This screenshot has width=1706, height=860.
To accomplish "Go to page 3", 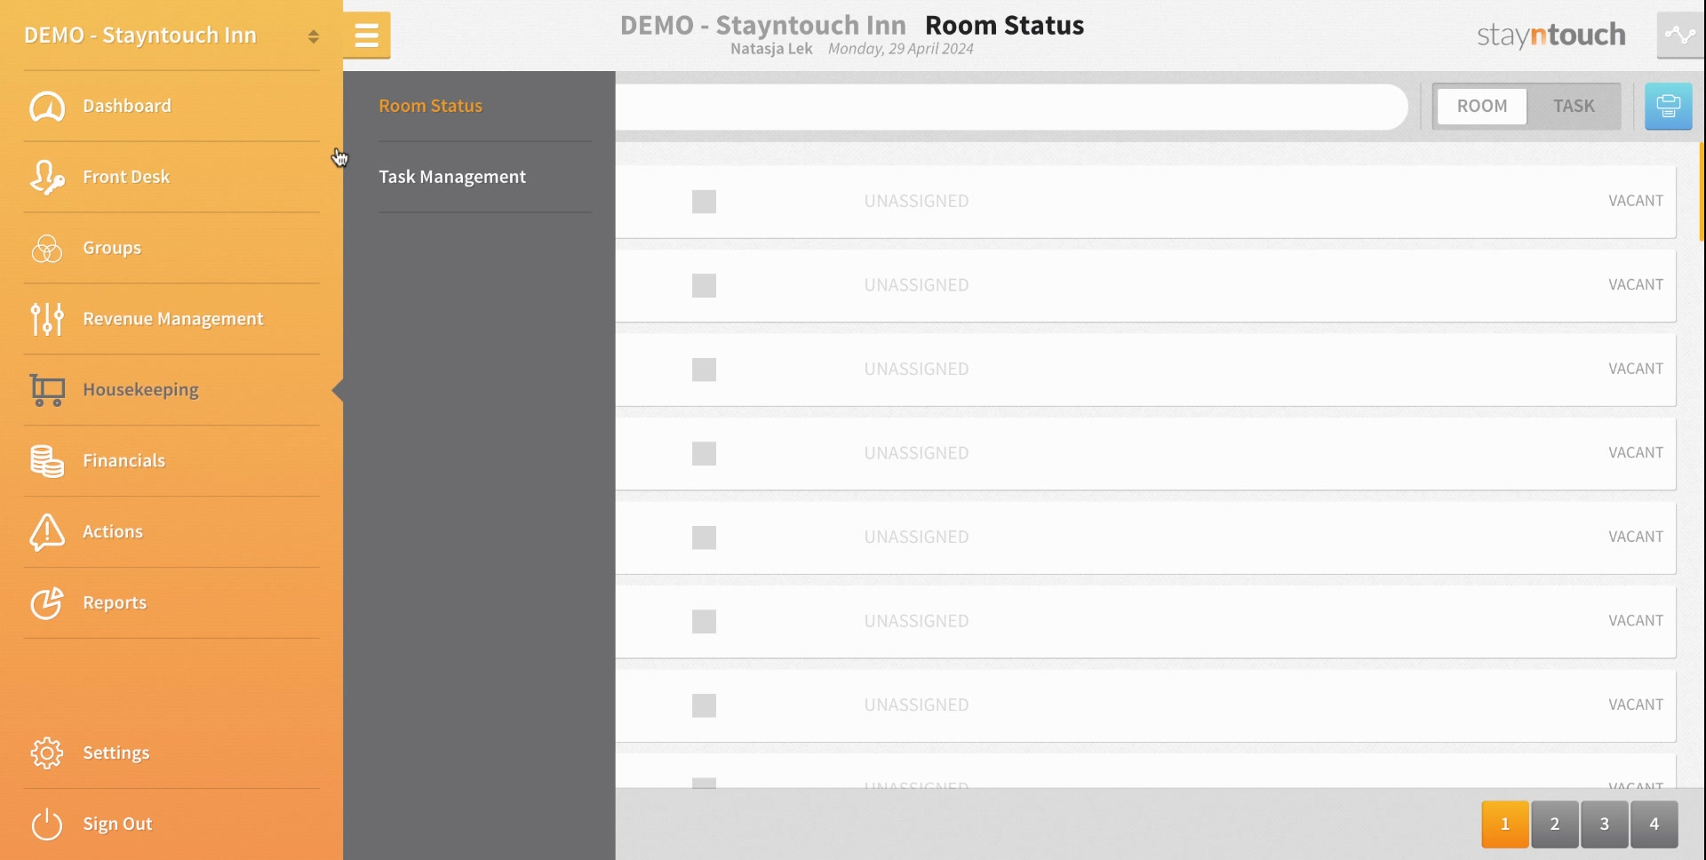I will (x=1605, y=824).
